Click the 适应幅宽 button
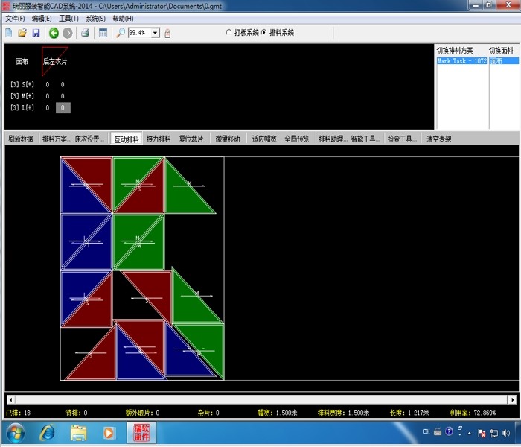This screenshot has height=447, width=521. 264,139
